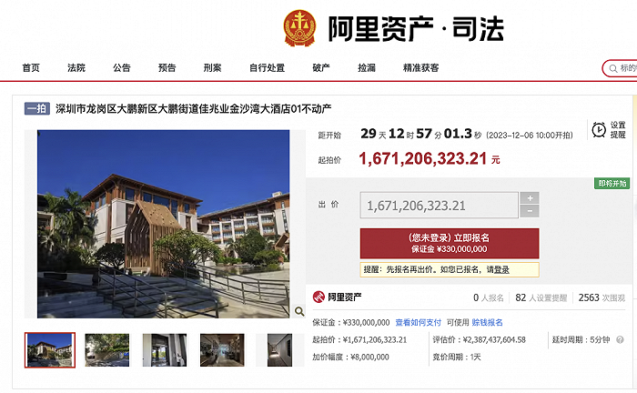Click the court emblem logo
637x393 pixels.
pyautogui.click(x=299, y=28)
